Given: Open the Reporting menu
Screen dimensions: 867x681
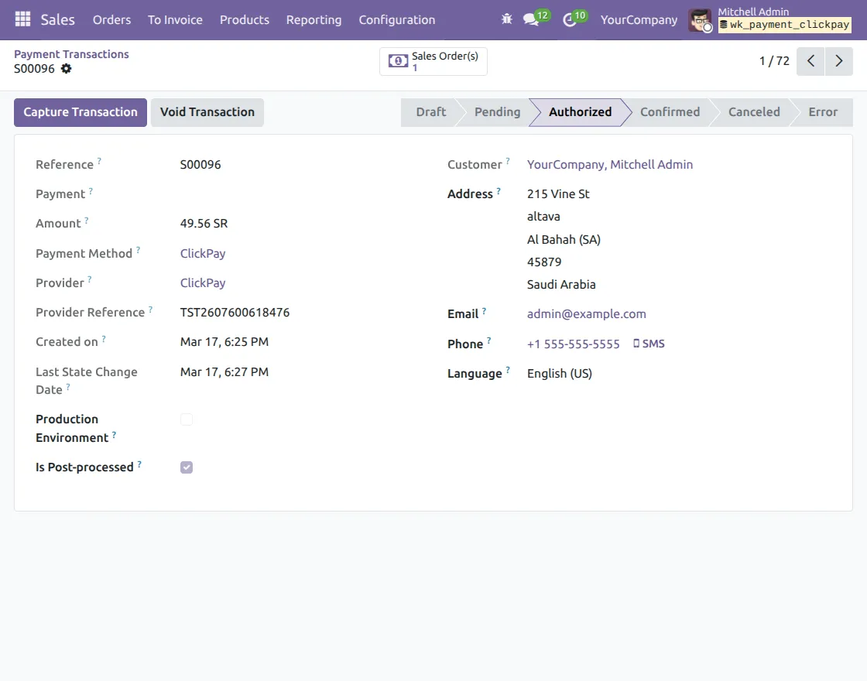Looking at the screenshot, I should (x=314, y=20).
